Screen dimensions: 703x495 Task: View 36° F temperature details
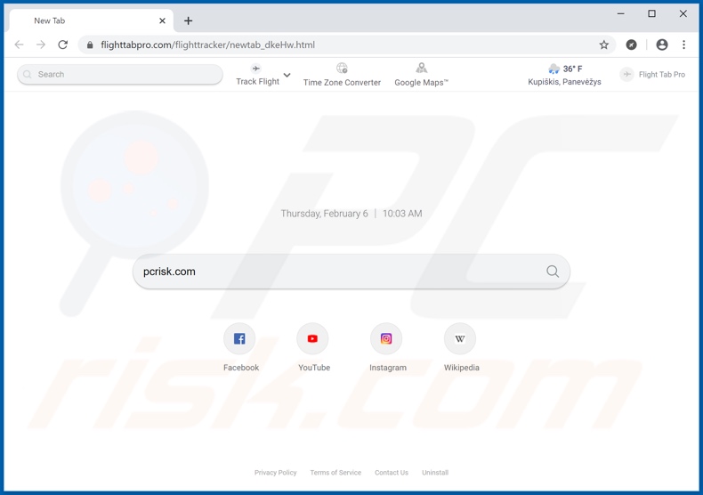572,69
